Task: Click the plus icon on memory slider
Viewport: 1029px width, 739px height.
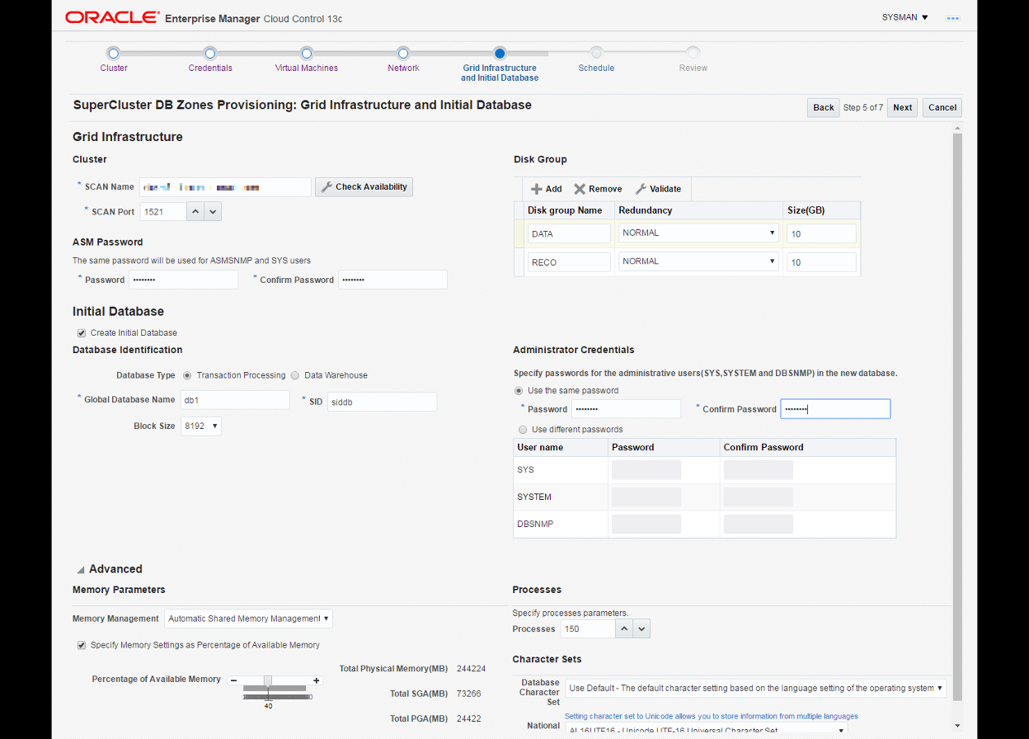Action: (x=317, y=680)
